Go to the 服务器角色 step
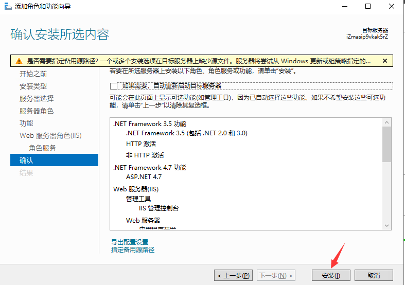 pos(37,111)
